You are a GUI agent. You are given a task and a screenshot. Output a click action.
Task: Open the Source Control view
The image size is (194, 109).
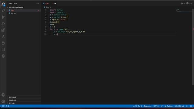pyautogui.click(x=3, y=17)
